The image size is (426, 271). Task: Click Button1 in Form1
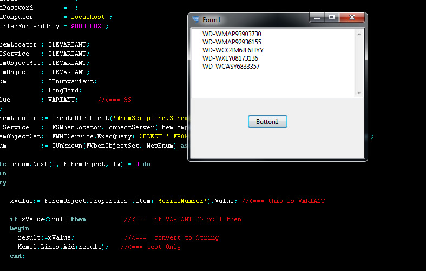coord(267,121)
